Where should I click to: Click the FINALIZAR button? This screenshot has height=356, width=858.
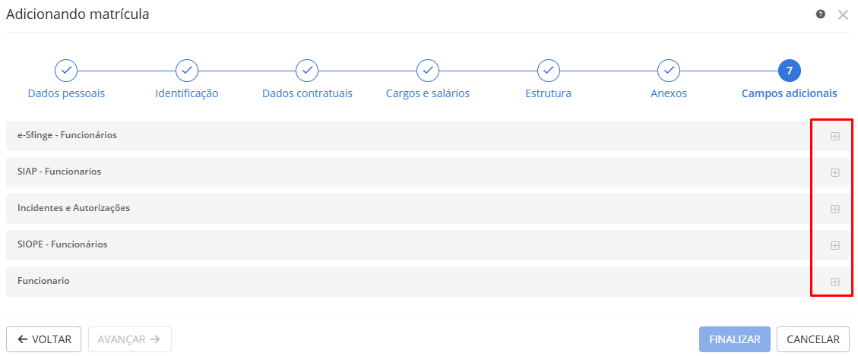coord(735,339)
